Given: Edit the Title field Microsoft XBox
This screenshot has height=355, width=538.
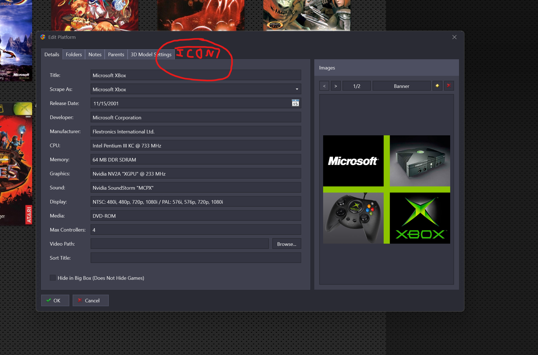Looking at the screenshot, I should pos(196,75).
